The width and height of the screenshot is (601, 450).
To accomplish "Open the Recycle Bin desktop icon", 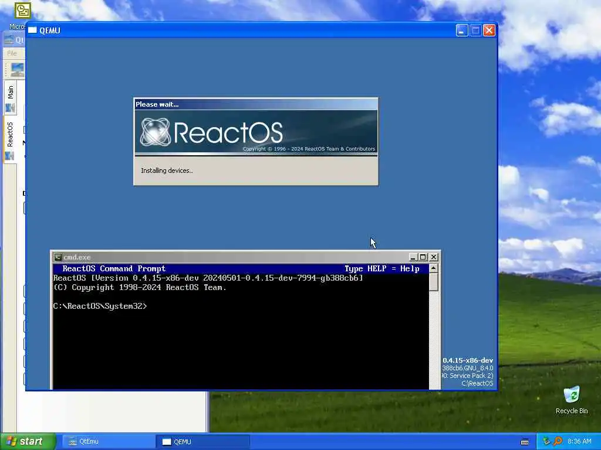I will (x=572, y=400).
